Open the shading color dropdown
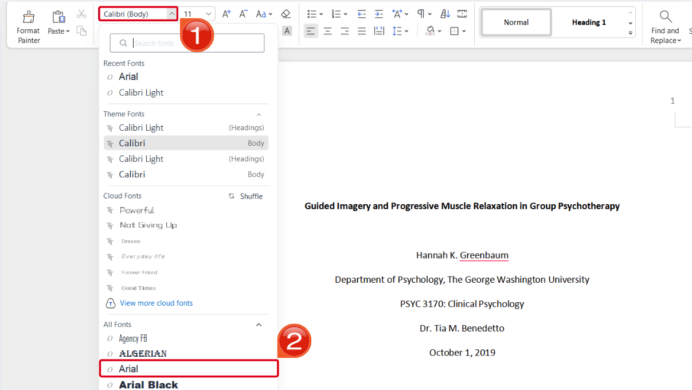Viewport: 692px width, 390px height. coord(439,31)
